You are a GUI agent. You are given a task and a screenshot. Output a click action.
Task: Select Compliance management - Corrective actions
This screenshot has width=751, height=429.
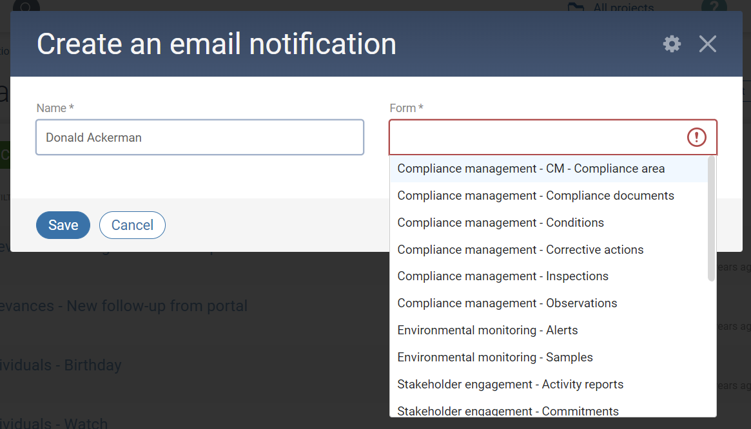(549, 249)
